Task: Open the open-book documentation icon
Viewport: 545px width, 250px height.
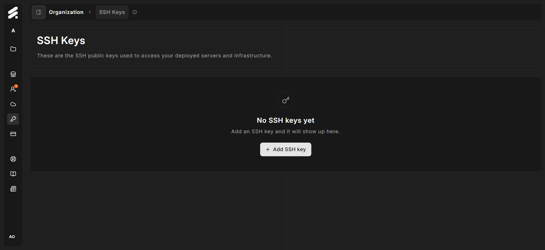Action: click(13, 174)
